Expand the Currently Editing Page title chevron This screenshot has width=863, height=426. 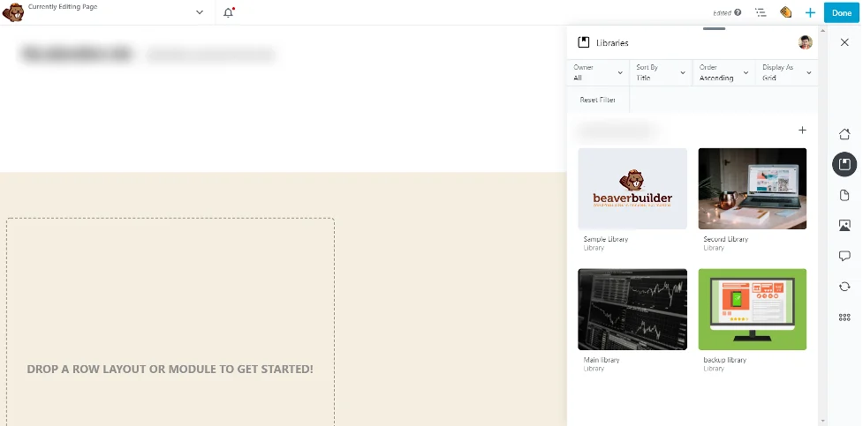(x=200, y=12)
